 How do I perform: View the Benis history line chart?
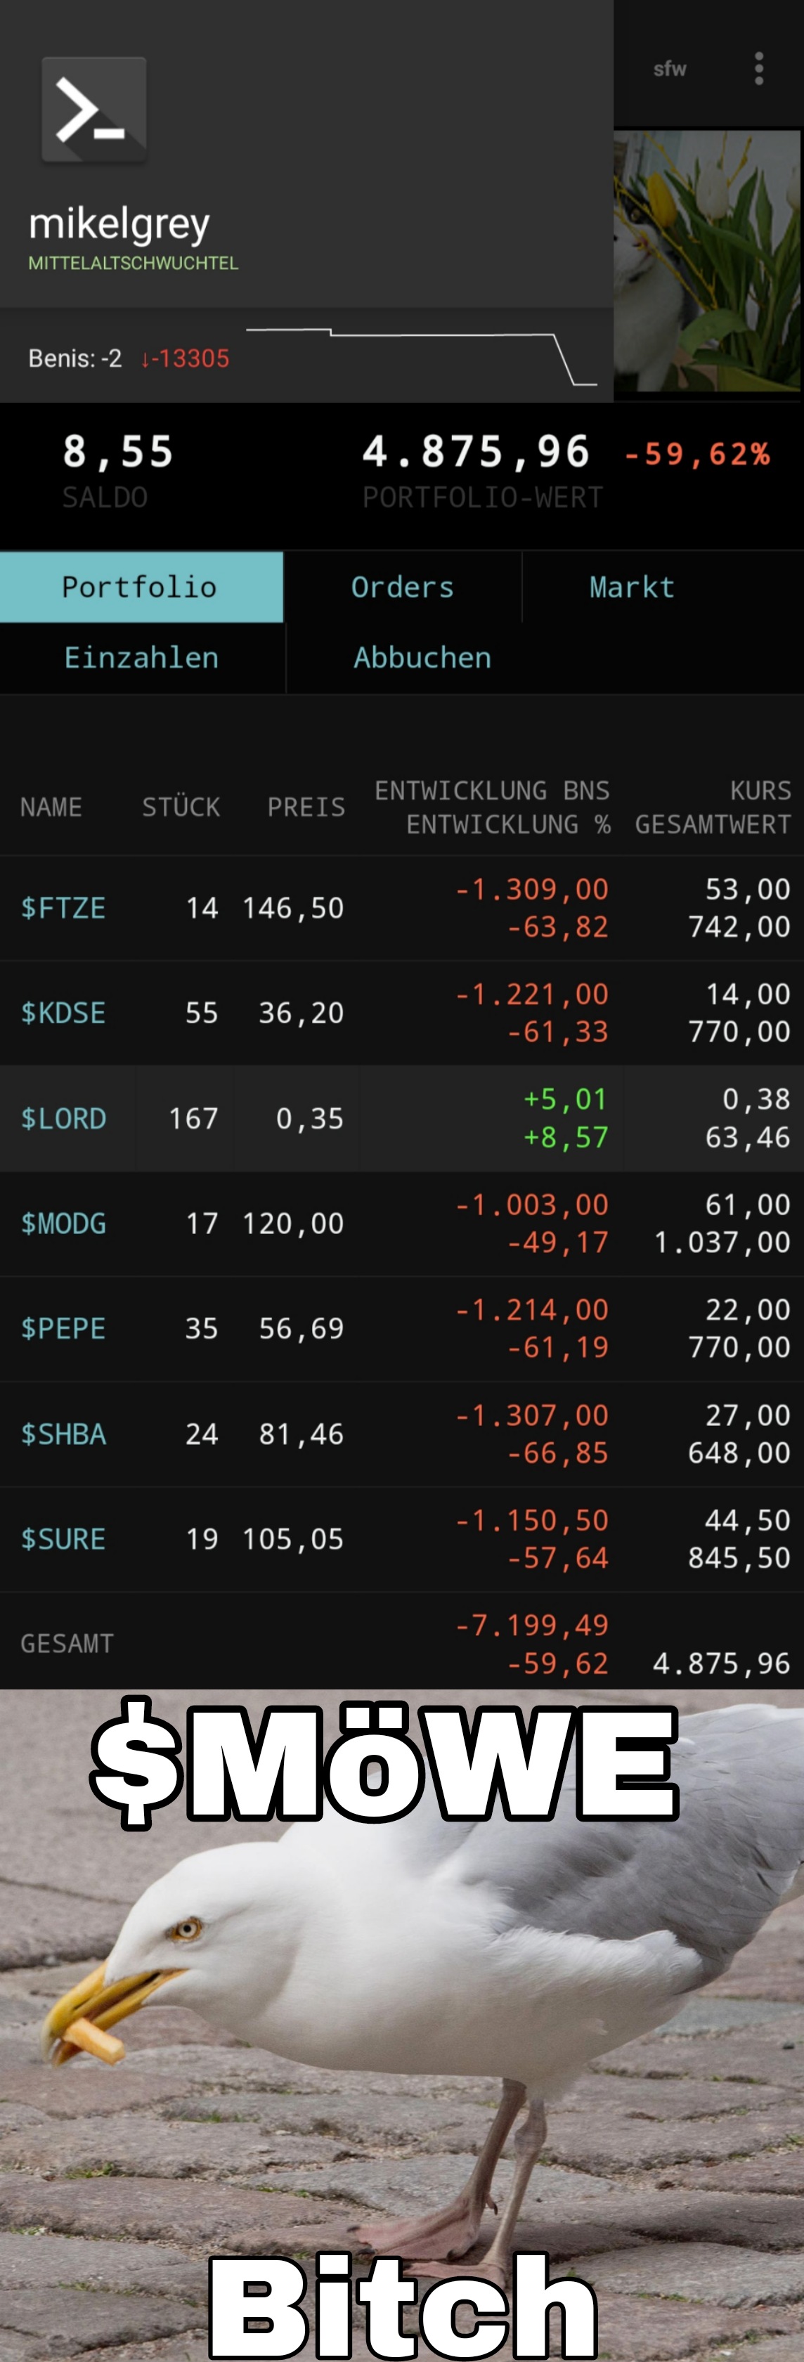[x=421, y=356]
